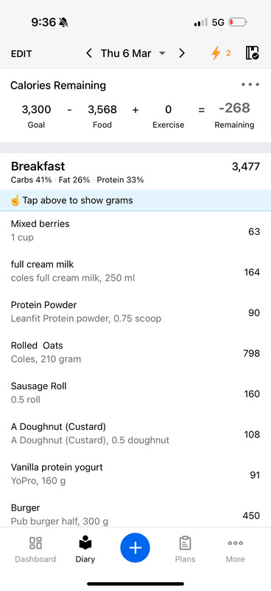Open Calories Remaining three-dot options menu
271x591 pixels.
click(250, 84)
